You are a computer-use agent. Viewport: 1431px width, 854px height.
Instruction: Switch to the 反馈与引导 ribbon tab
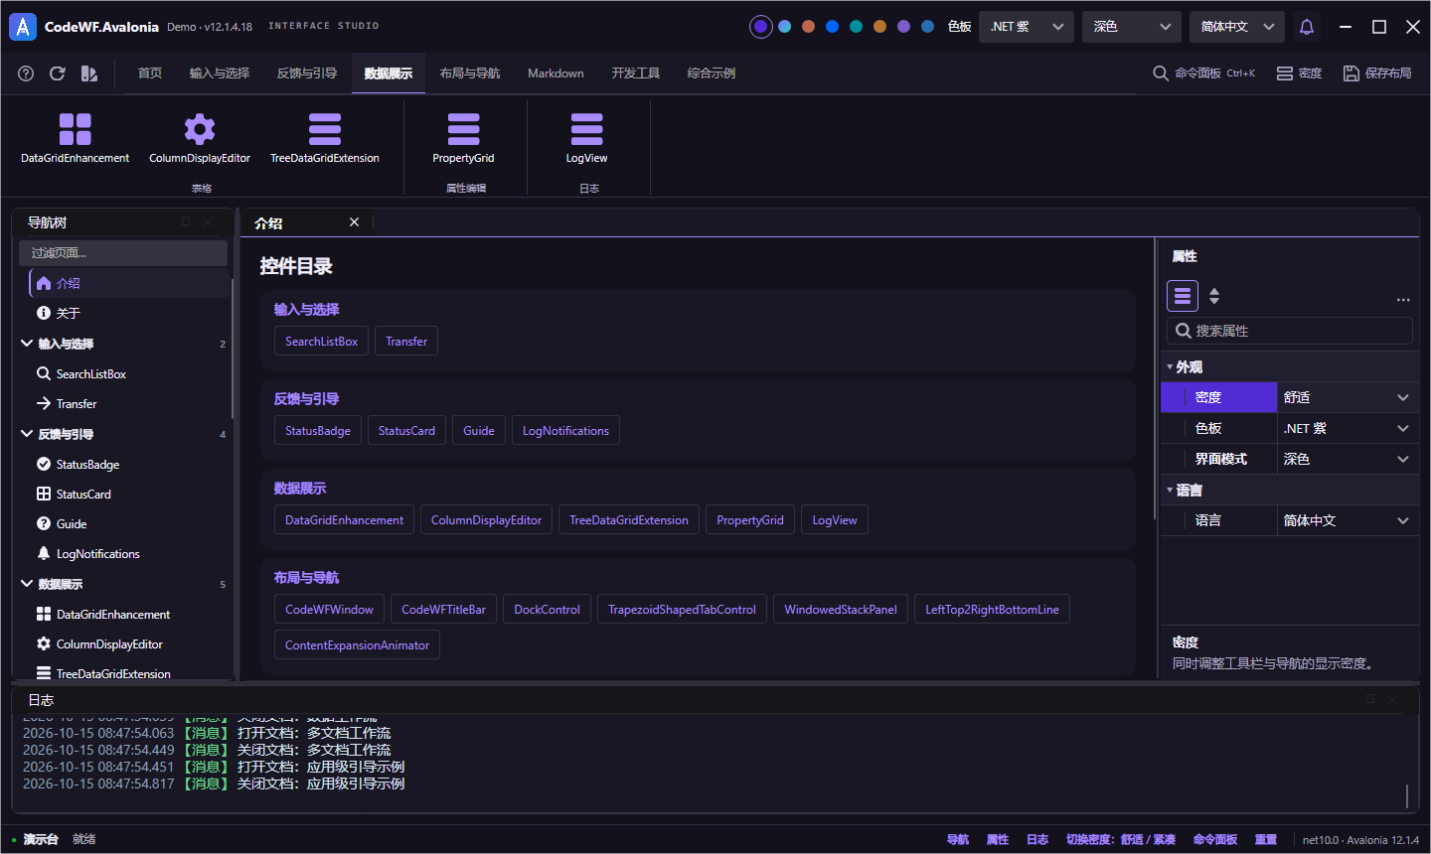(307, 73)
